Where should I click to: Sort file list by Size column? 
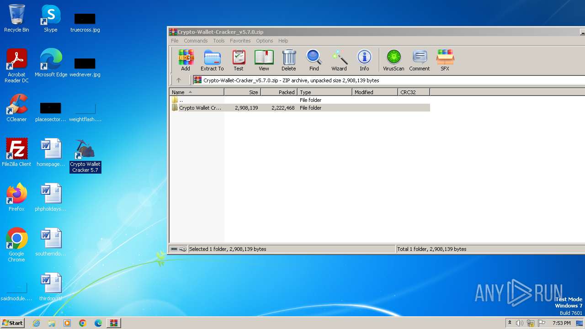click(242, 92)
